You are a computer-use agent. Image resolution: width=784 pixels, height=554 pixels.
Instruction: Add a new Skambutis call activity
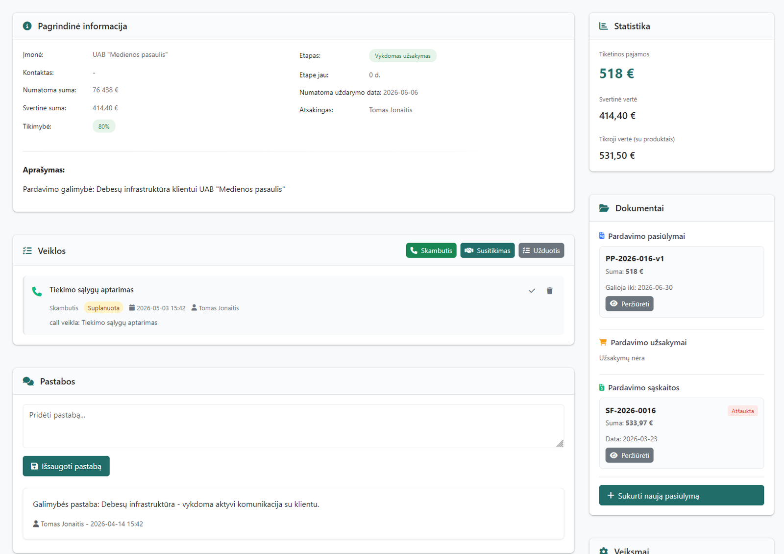[431, 251]
